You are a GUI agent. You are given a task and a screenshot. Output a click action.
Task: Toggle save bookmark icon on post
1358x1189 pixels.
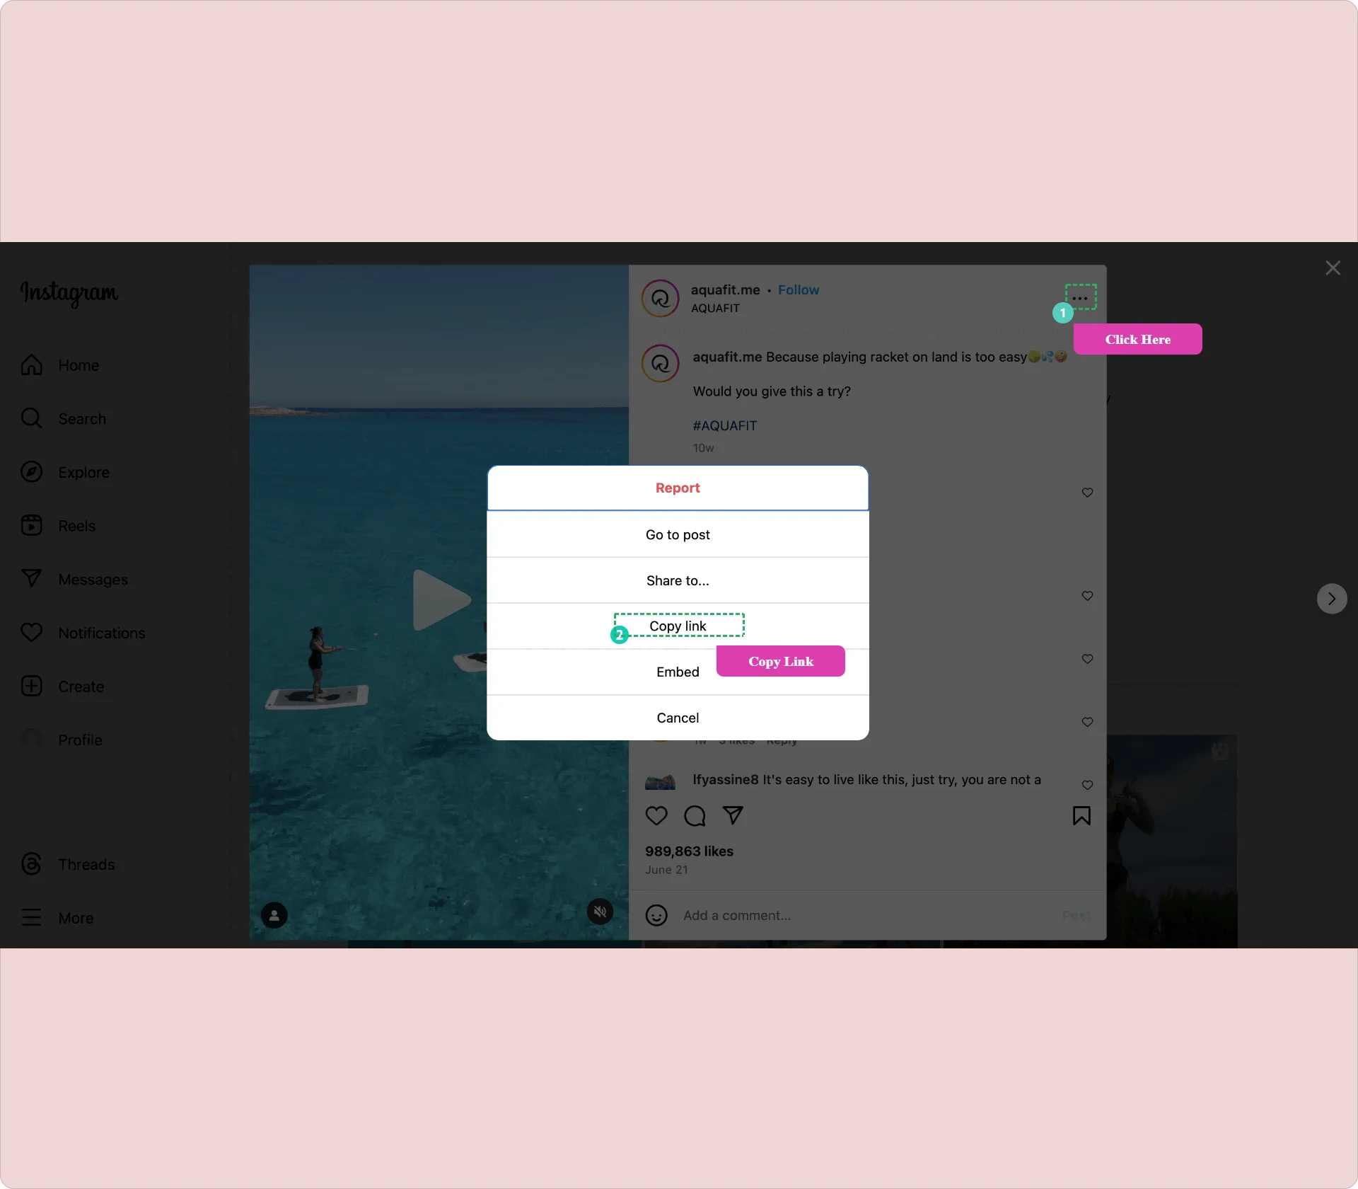(1082, 815)
